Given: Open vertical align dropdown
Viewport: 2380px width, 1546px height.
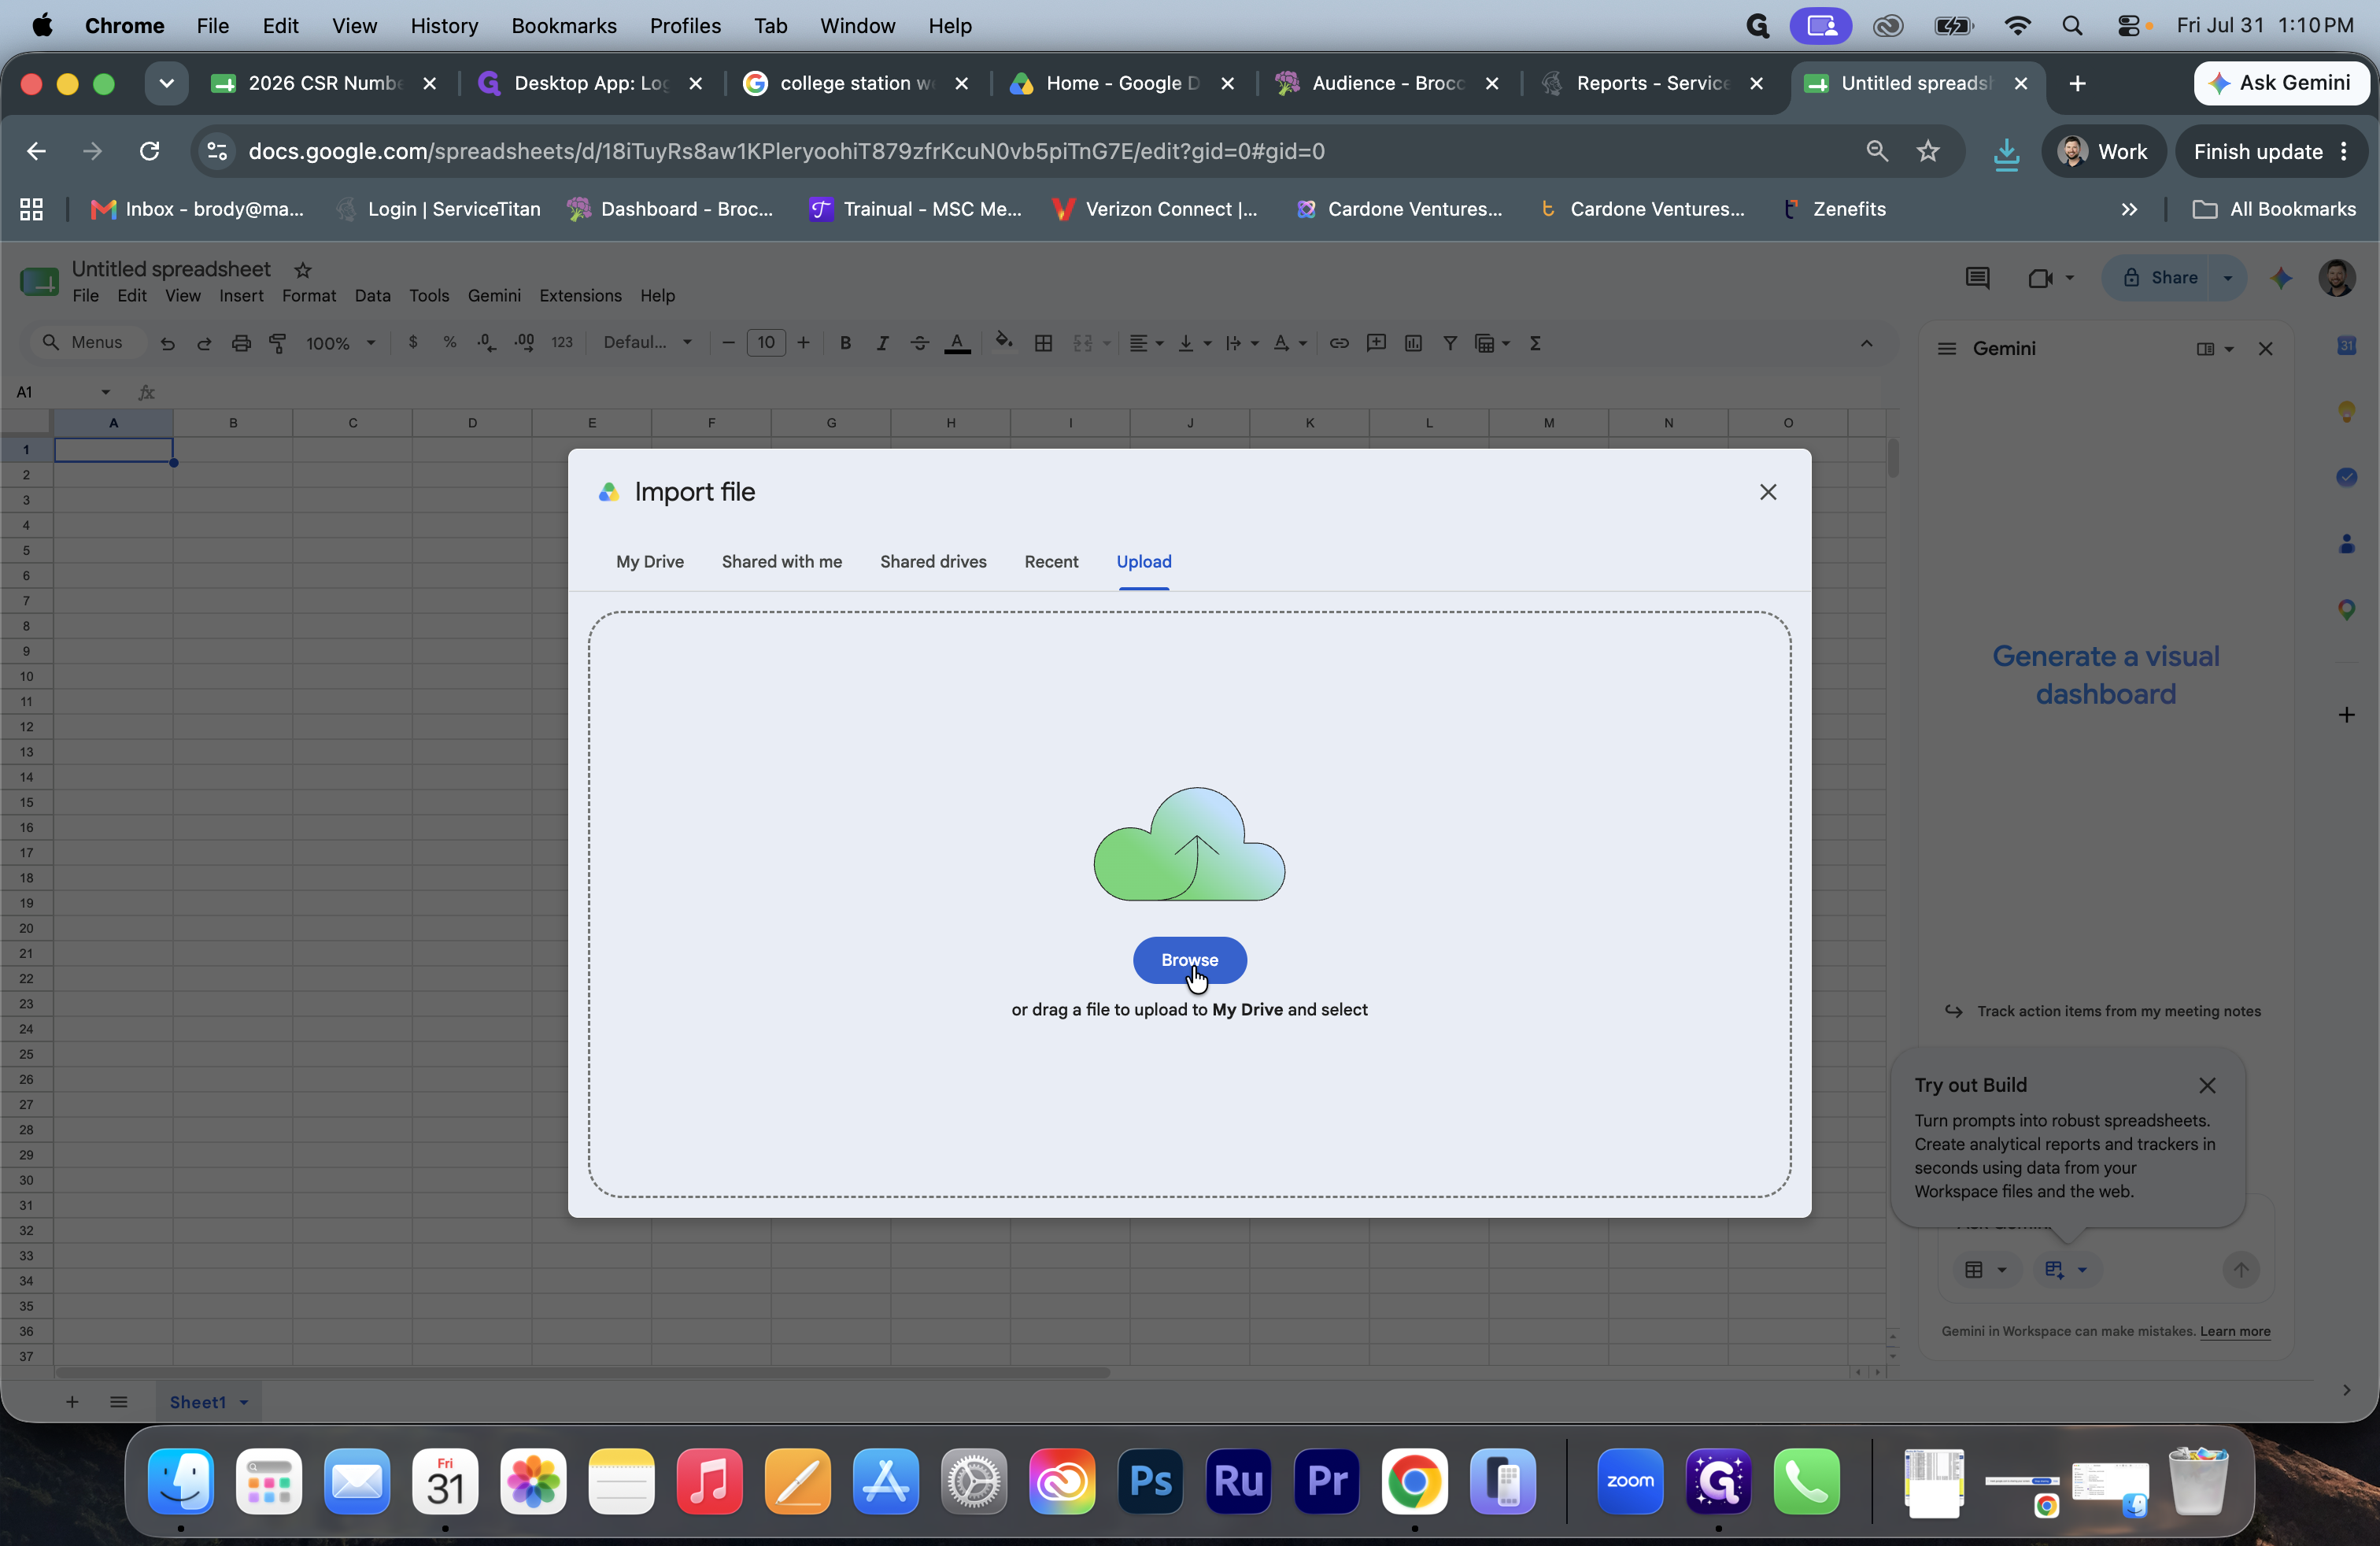Looking at the screenshot, I should (1194, 343).
